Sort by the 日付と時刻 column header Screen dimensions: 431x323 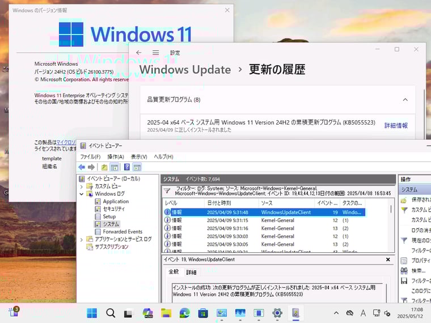[231, 203]
